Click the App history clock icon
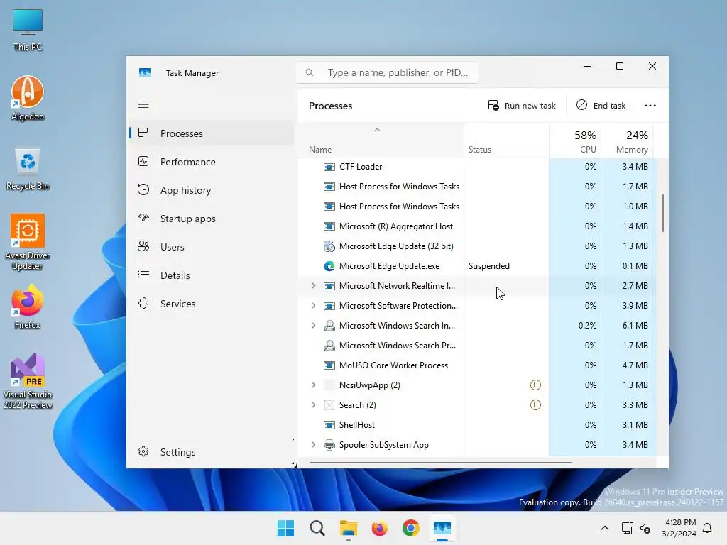This screenshot has height=545, width=727. coord(143,189)
